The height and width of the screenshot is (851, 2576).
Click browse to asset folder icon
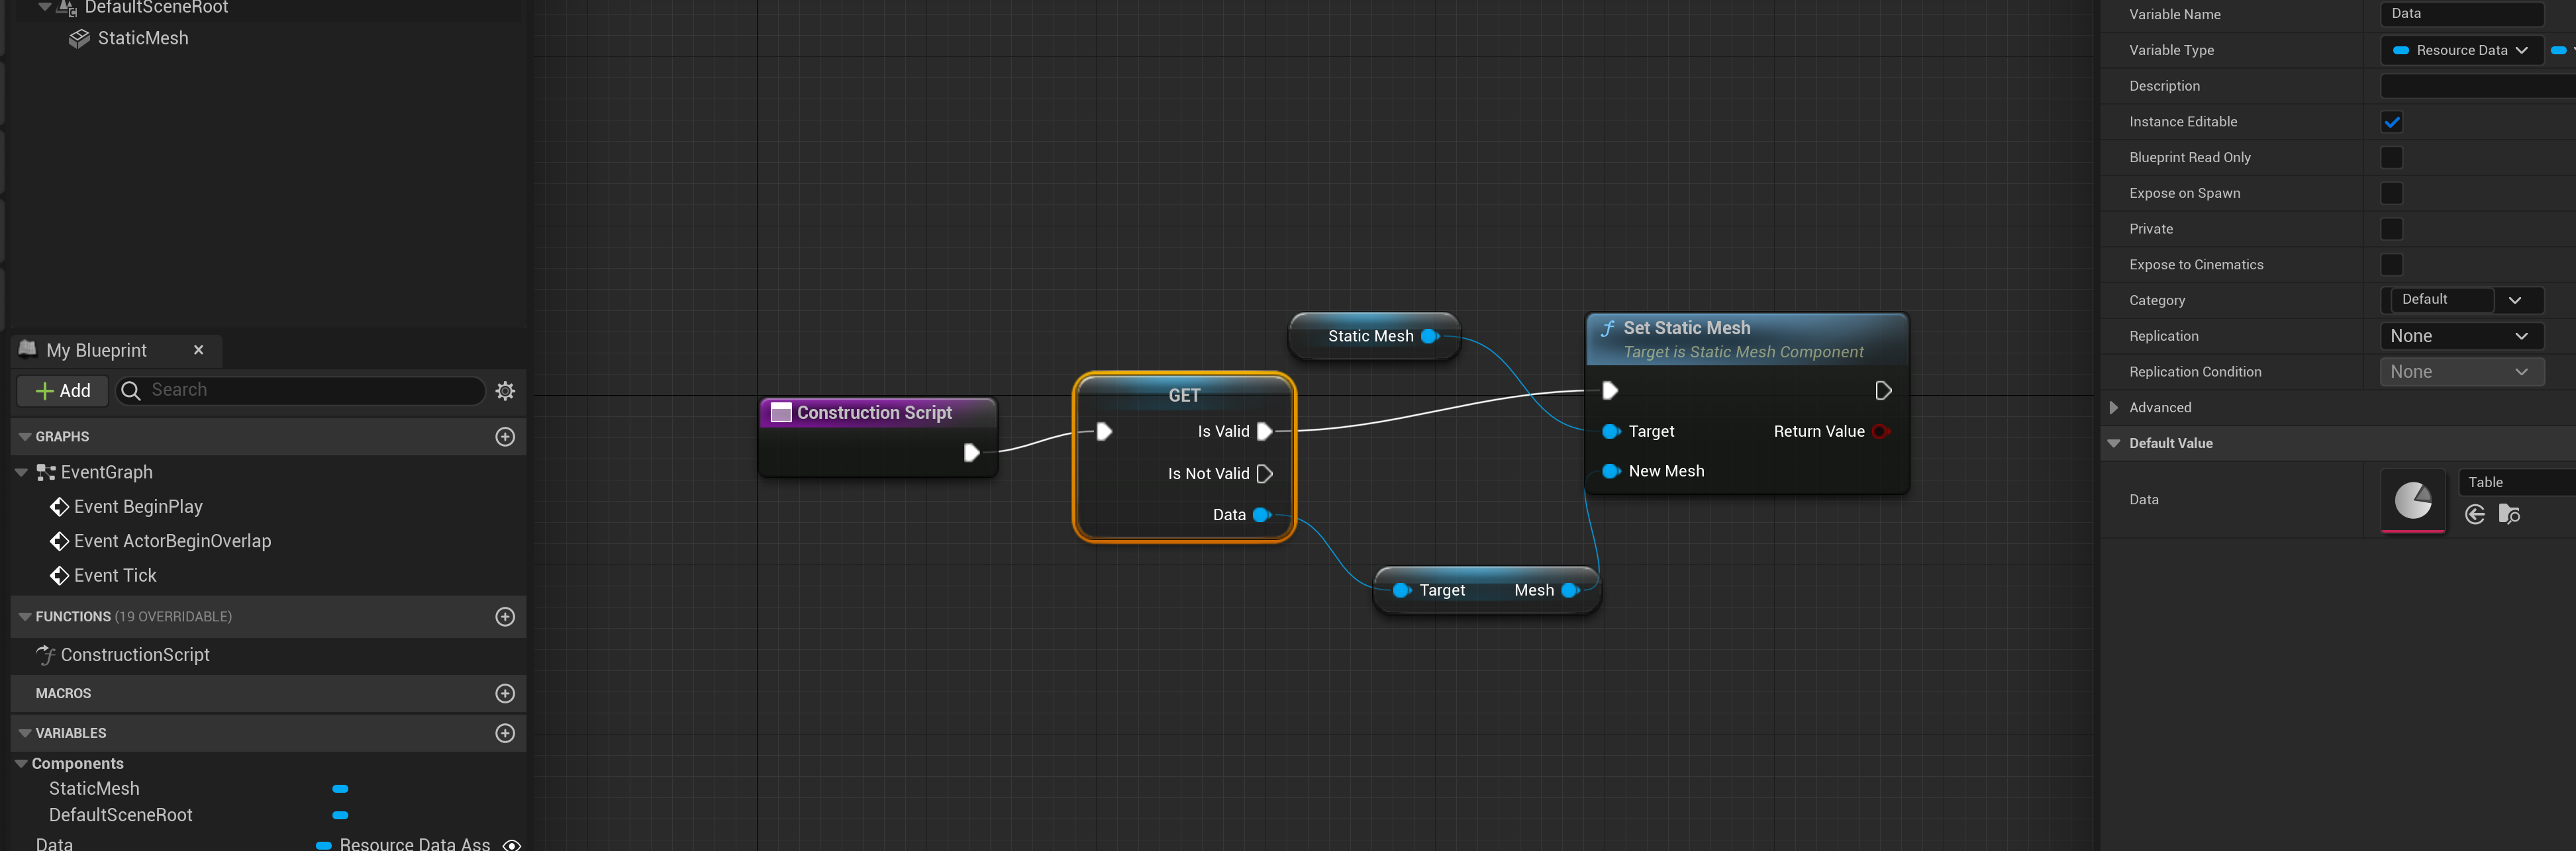(2509, 514)
